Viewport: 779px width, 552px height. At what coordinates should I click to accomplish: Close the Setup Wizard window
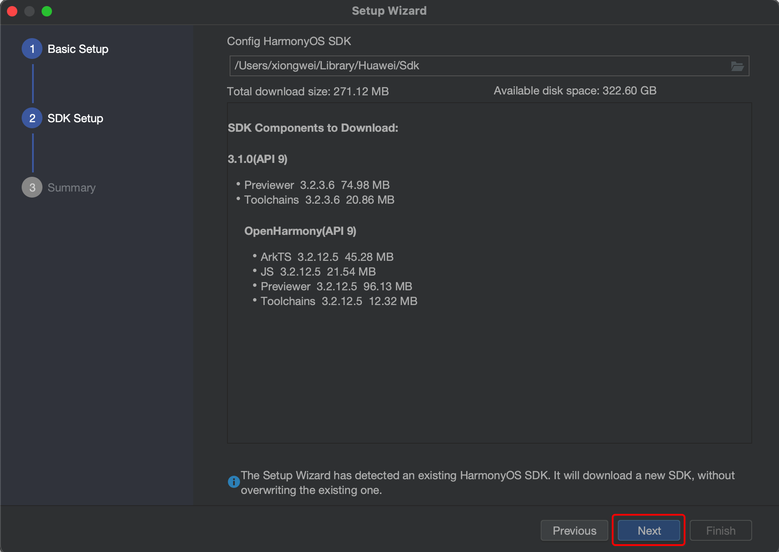click(x=12, y=11)
